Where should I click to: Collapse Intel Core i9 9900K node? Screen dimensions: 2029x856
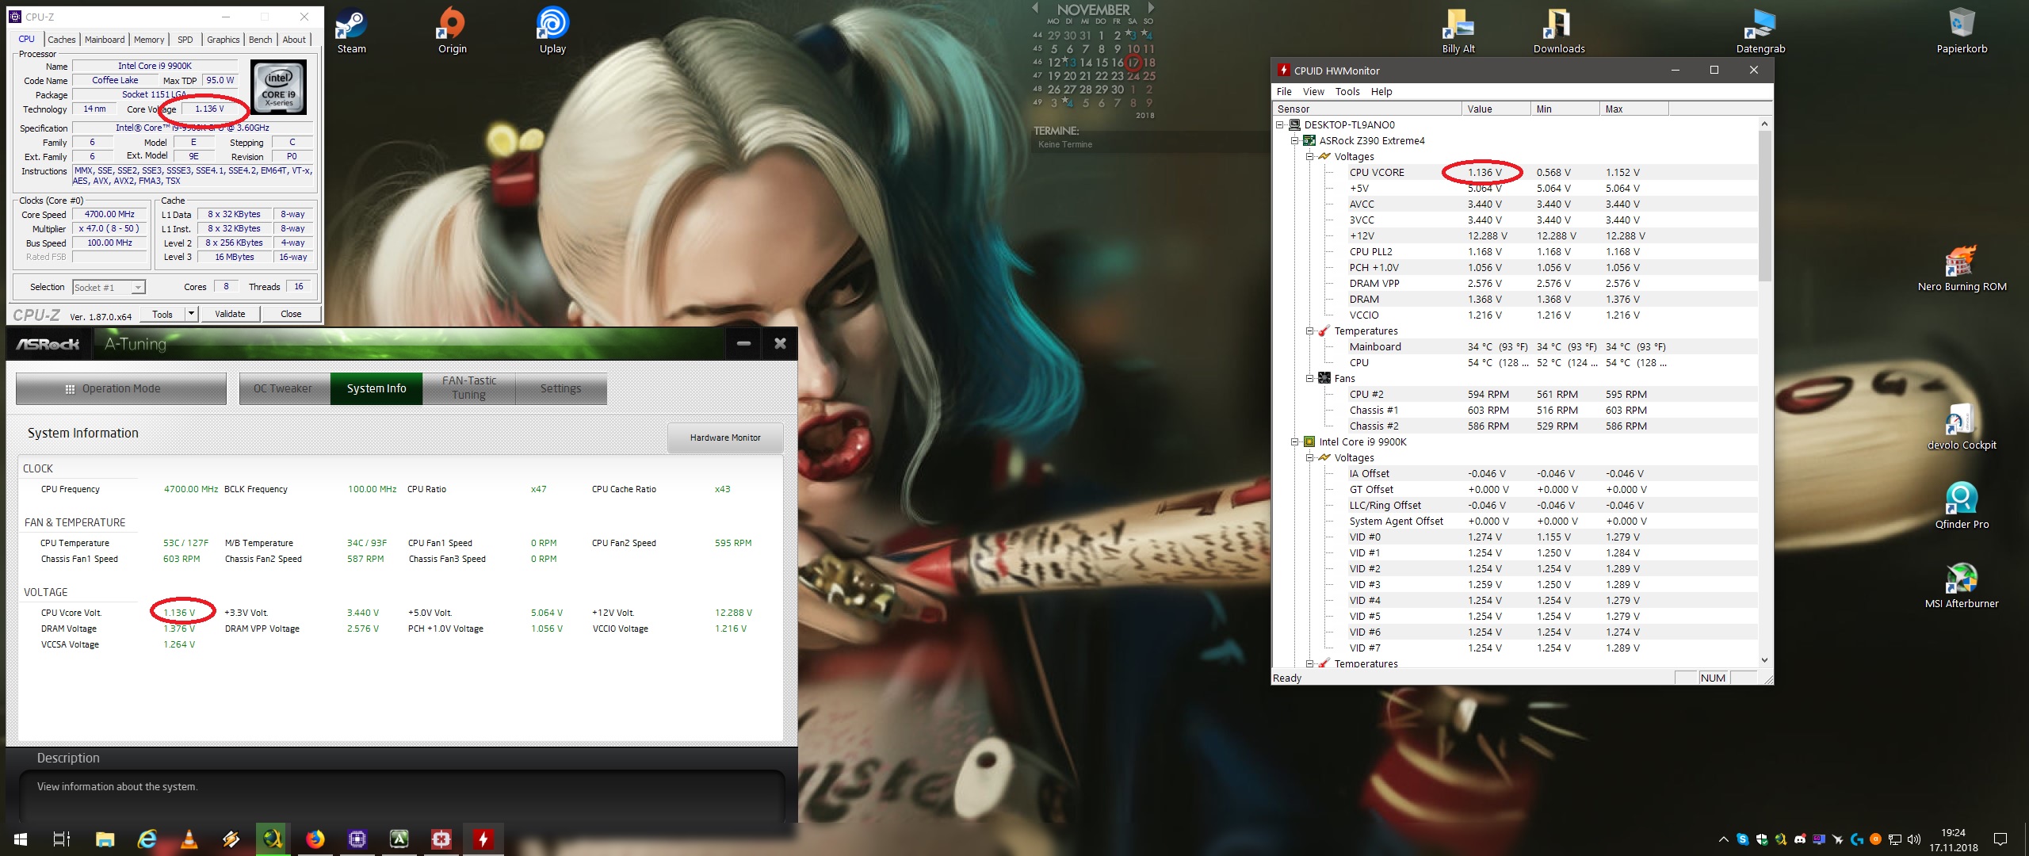tap(1294, 442)
